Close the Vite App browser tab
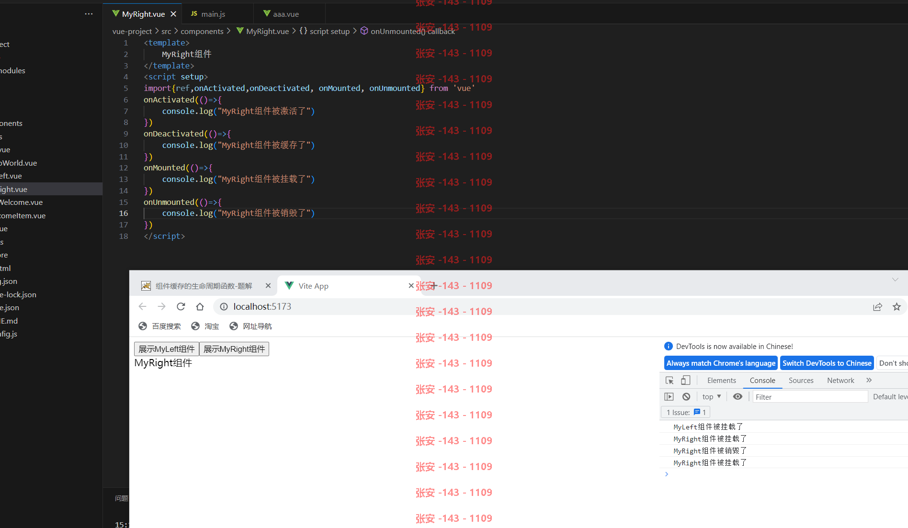 (x=411, y=286)
